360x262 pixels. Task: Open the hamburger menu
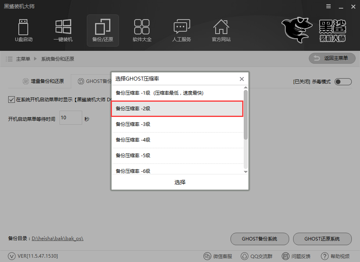click(x=328, y=6)
